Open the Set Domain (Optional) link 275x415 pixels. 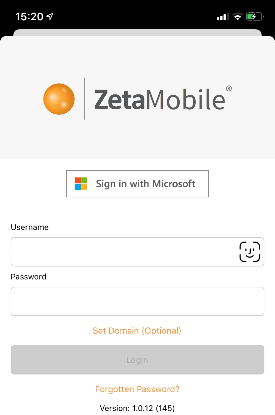coord(137,331)
